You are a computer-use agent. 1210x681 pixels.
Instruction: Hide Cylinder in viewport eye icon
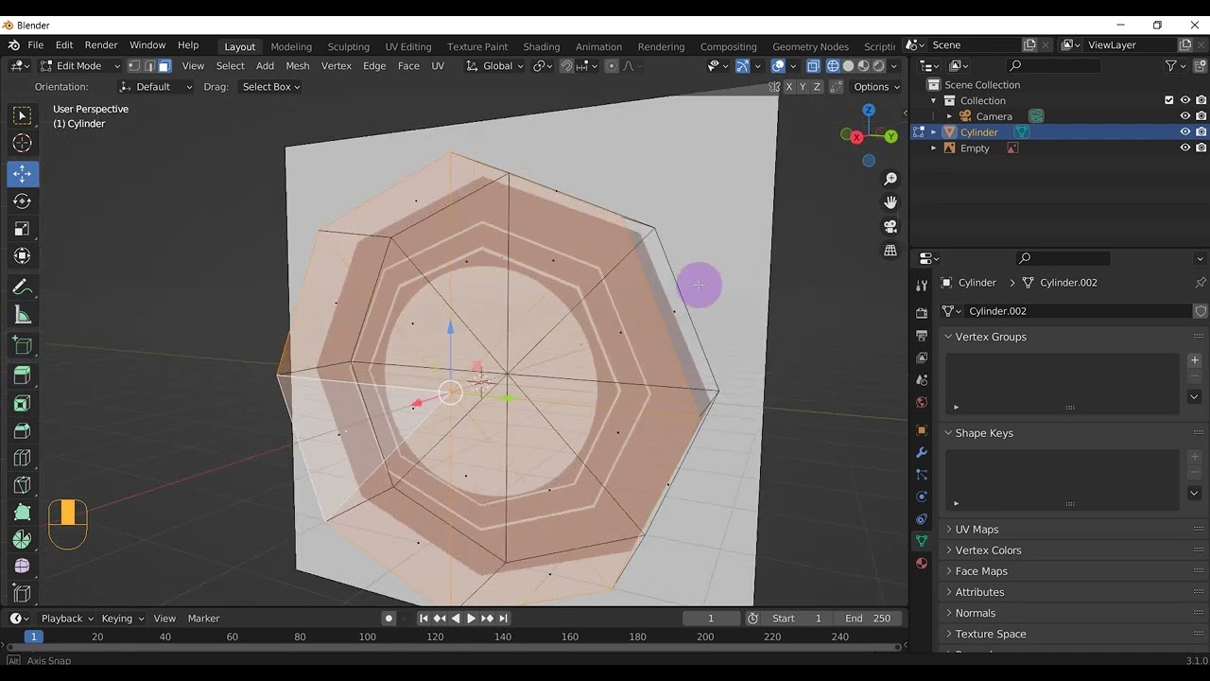coord(1184,132)
